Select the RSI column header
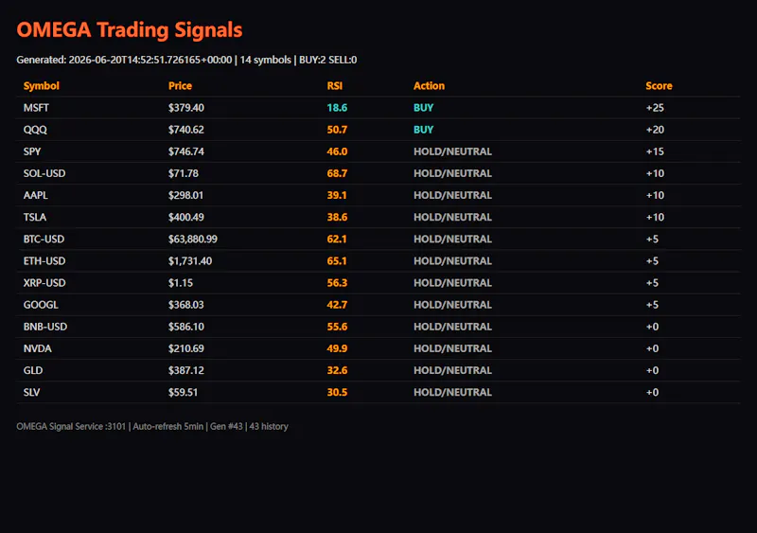 (335, 86)
